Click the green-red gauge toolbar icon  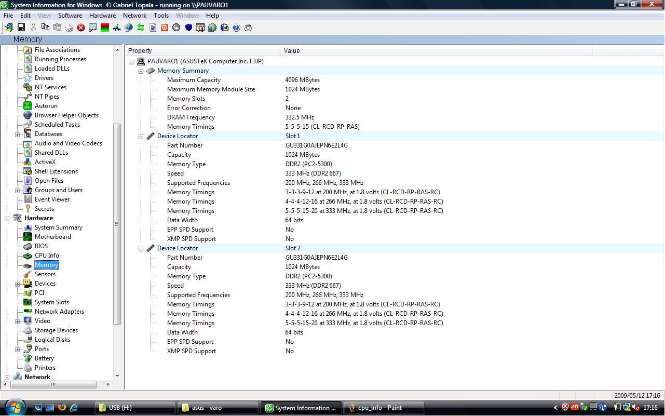pos(105,28)
